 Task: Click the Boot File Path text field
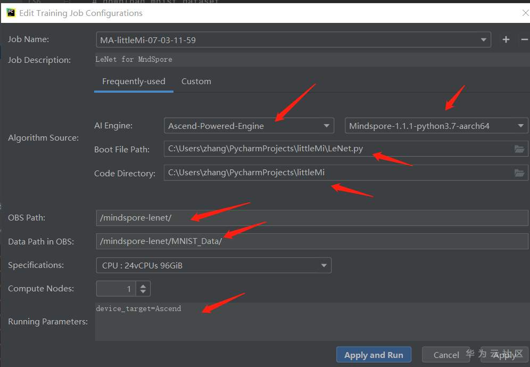coord(338,149)
